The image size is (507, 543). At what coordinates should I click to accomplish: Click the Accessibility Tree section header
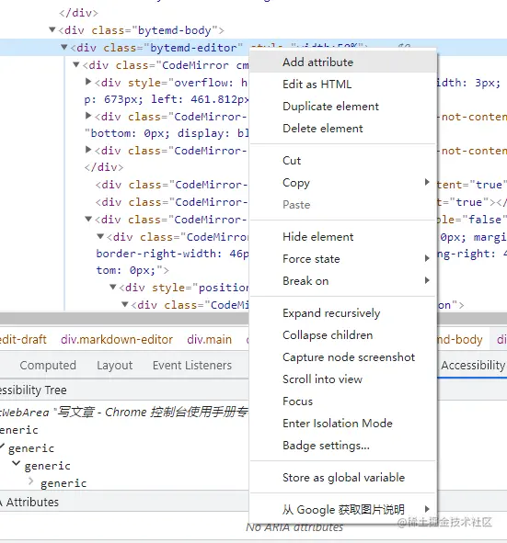click(33, 390)
